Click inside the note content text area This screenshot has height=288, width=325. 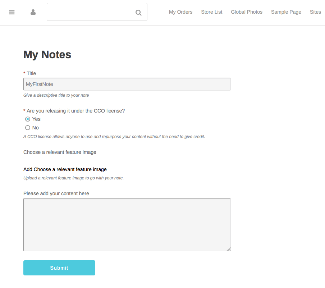pos(127,224)
